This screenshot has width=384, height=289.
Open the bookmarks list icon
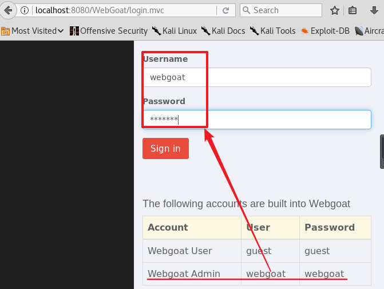pos(353,10)
